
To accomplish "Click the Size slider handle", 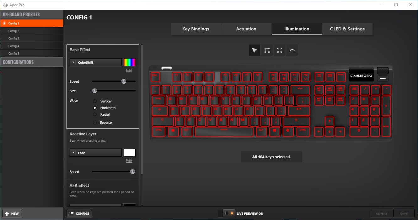I will click(x=94, y=91).
